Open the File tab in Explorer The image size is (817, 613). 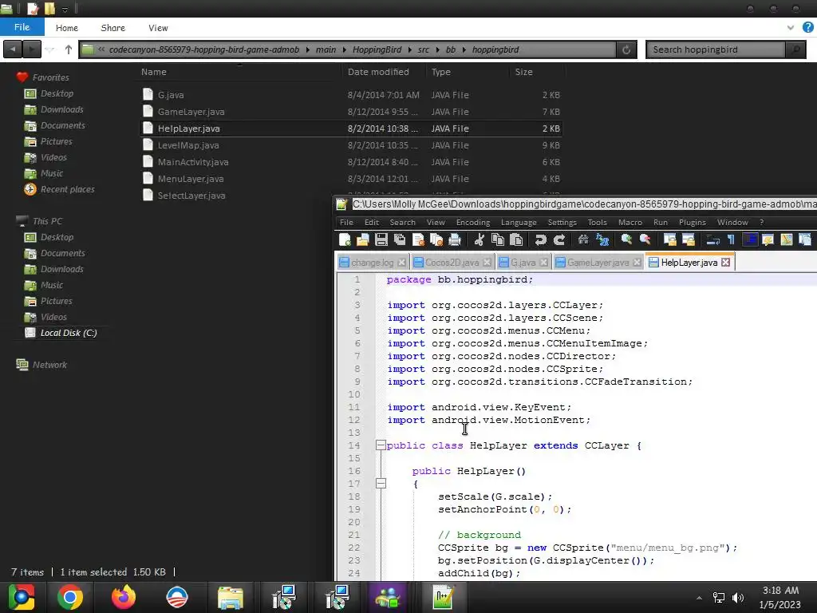tap(22, 27)
